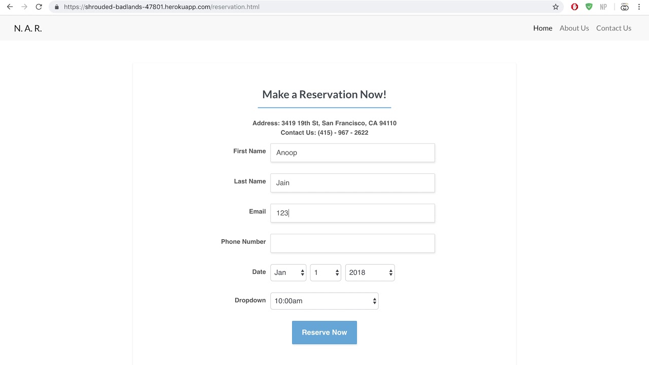Image resolution: width=649 pixels, height=365 pixels.
Task: Go to the Home nav item
Action: click(x=543, y=28)
